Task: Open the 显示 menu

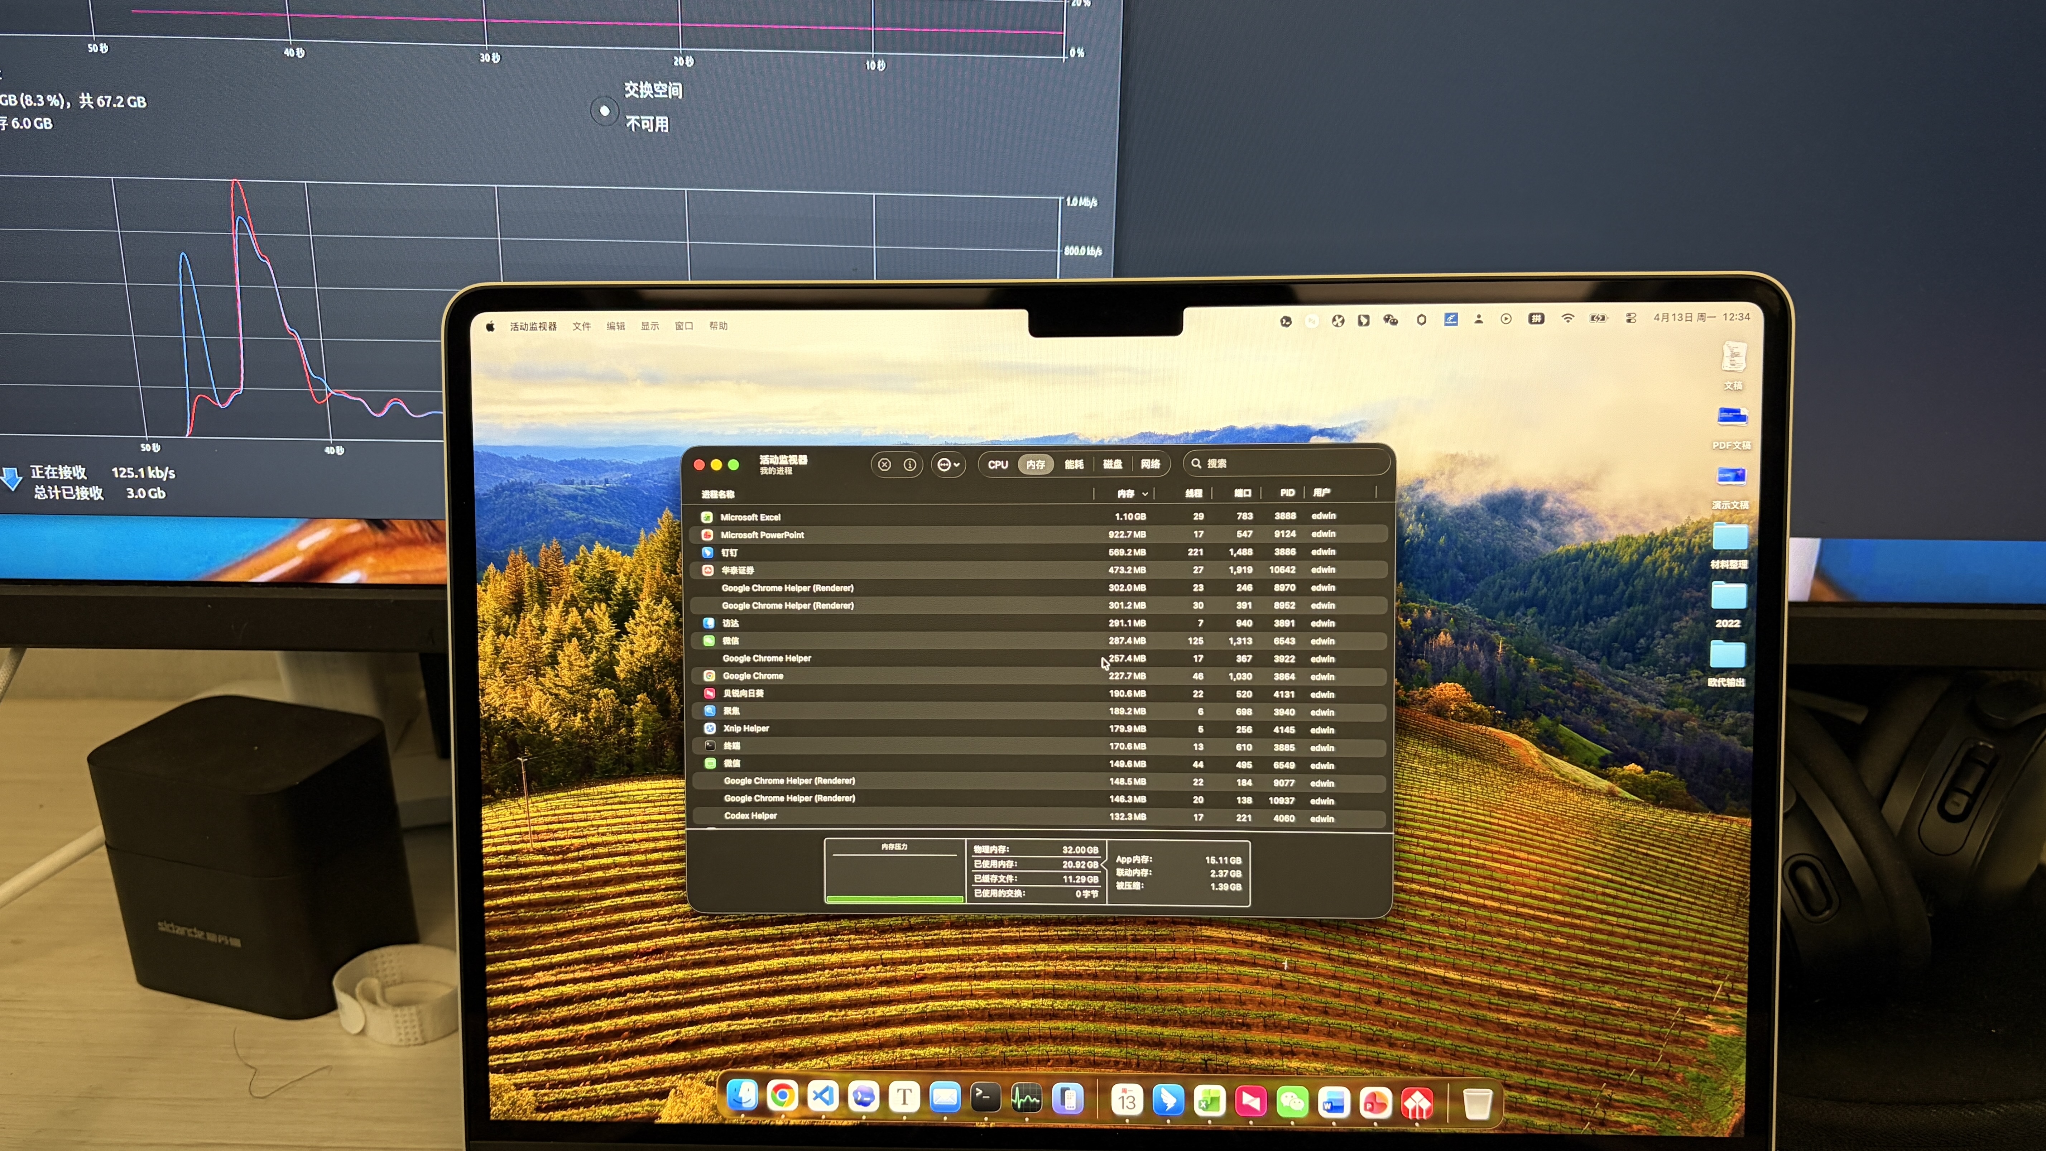Action: click(x=650, y=326)
